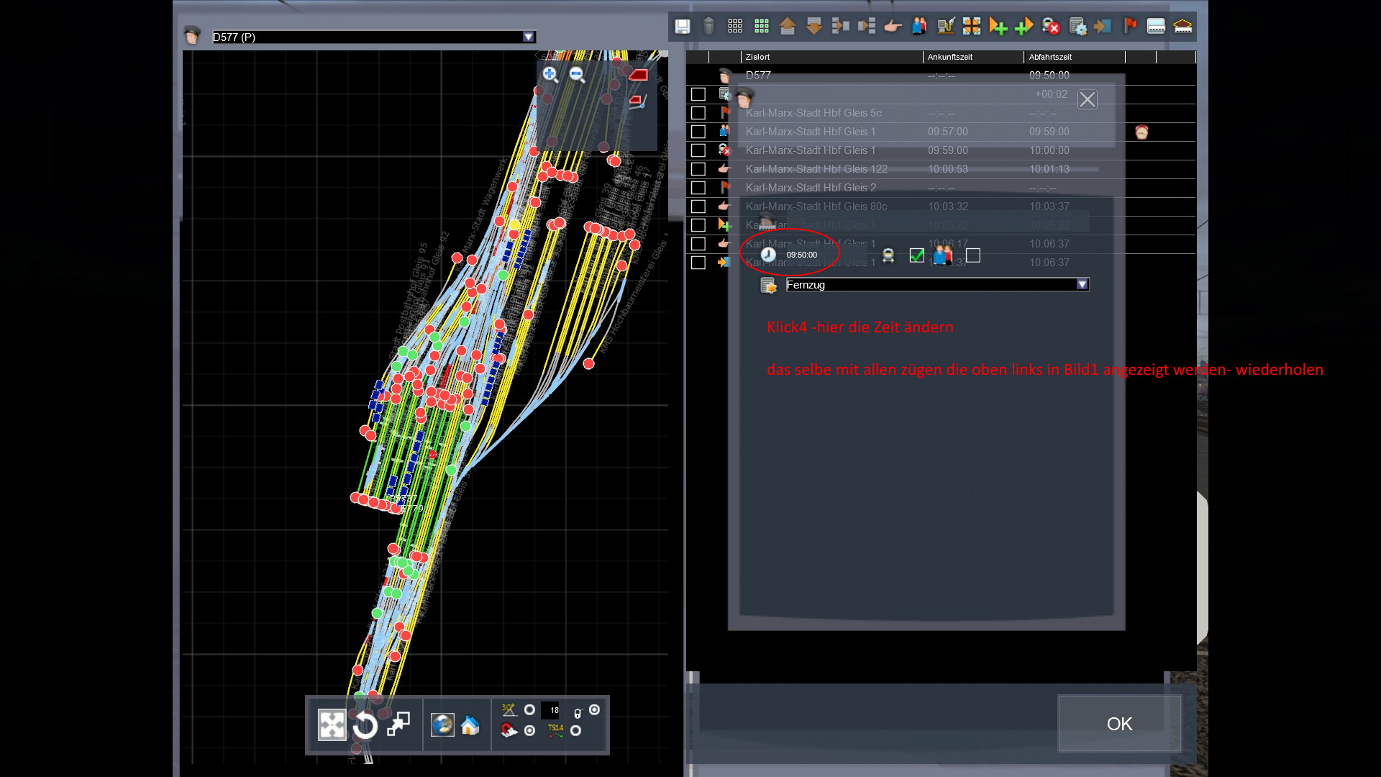This screenshot has height=777, width=1381.
Task: Click the red flag toolbar icon
Action: (1130, 27)
